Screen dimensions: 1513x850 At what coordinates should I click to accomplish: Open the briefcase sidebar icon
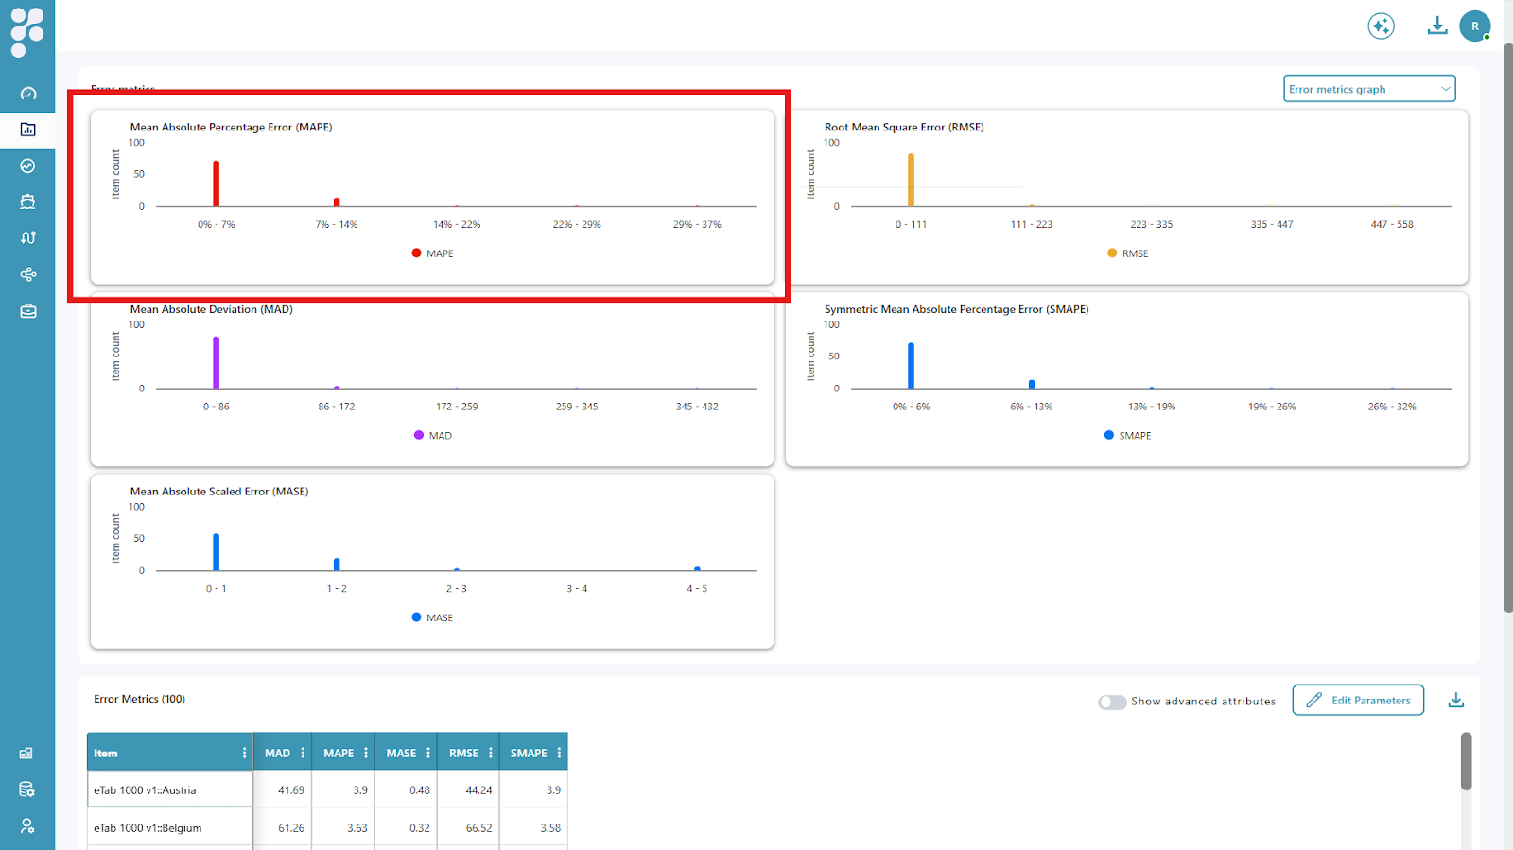[27, 311]
